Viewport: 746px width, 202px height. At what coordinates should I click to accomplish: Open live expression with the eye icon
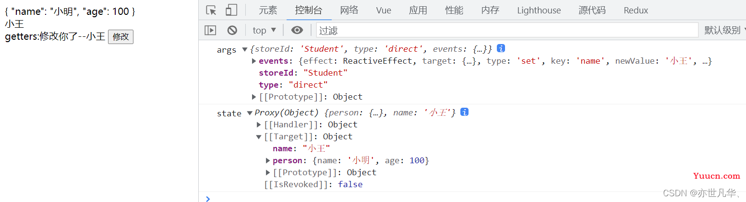coord(297,30)
